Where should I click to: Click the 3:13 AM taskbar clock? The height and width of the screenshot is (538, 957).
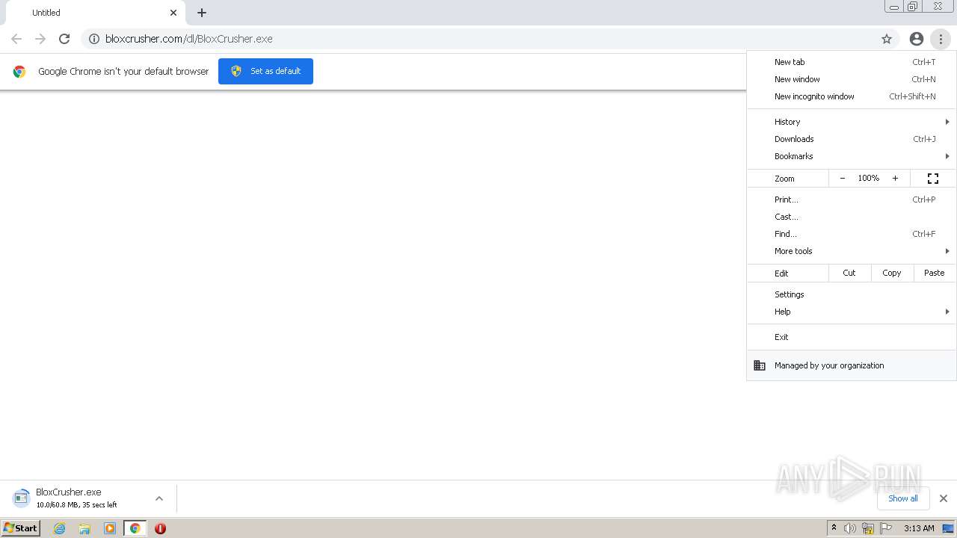pyautogui.click(x=919, y=528)
